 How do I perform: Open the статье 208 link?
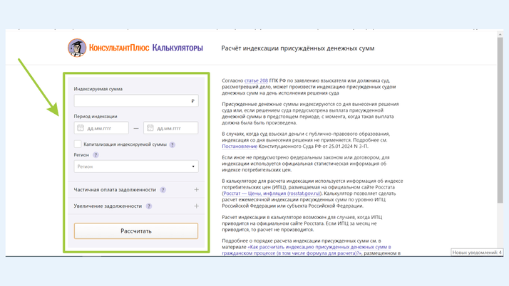(x=256, y=80)
